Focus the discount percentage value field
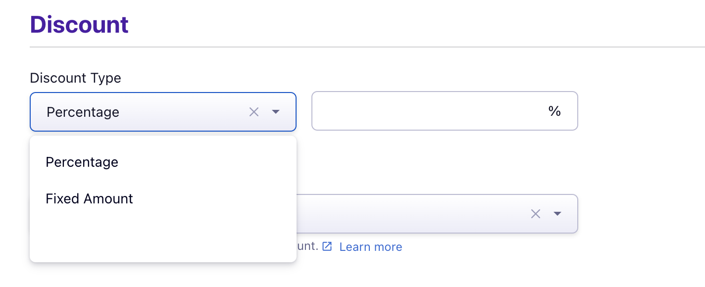The width and height of the screenshot is (705, 287). click(426, 111)
